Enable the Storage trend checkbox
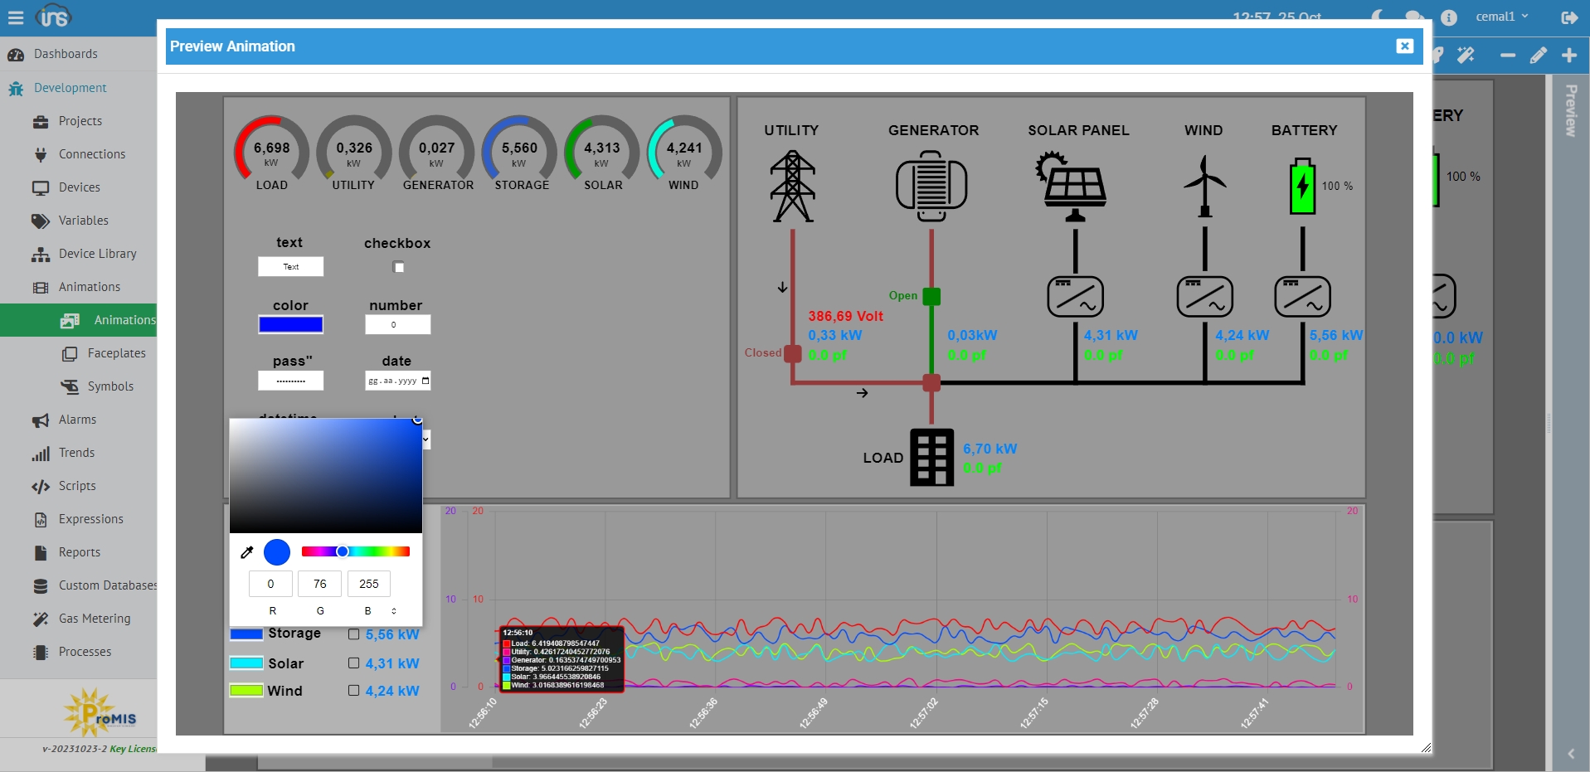The height and width of the screenshot is (772, 1590). 354,634
